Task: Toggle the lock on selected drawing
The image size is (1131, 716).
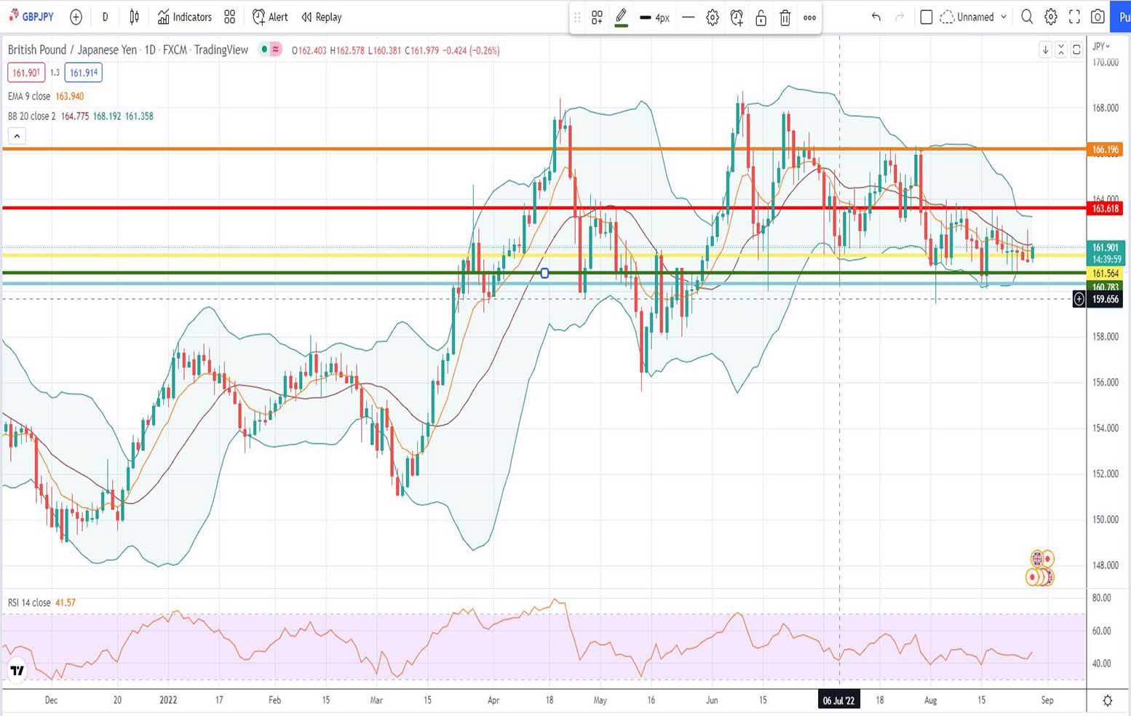Action: (761, 17)
